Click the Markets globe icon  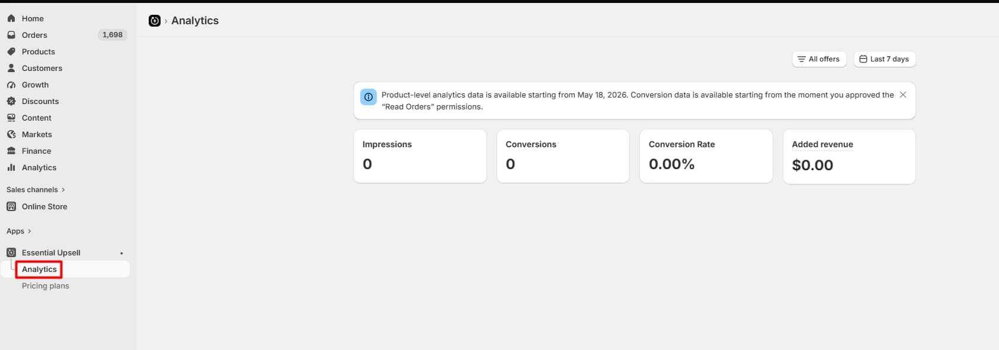pos(11,134)
